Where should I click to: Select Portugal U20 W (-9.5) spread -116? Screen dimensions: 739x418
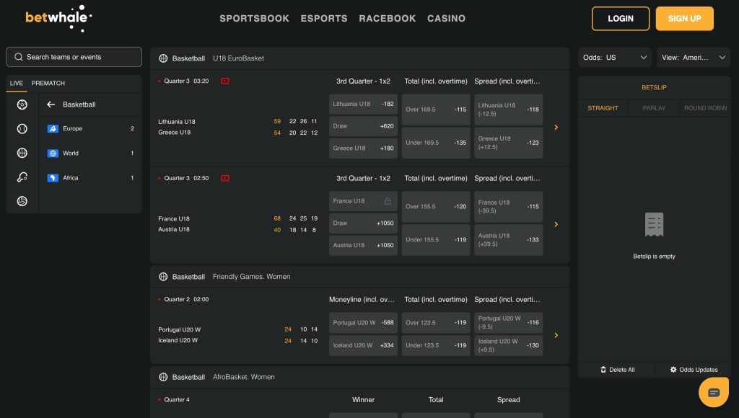coord(508,322)
